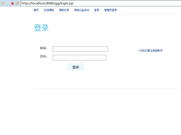
Task: Submit form with the 登录 button
Action: [x=76, y=67]
